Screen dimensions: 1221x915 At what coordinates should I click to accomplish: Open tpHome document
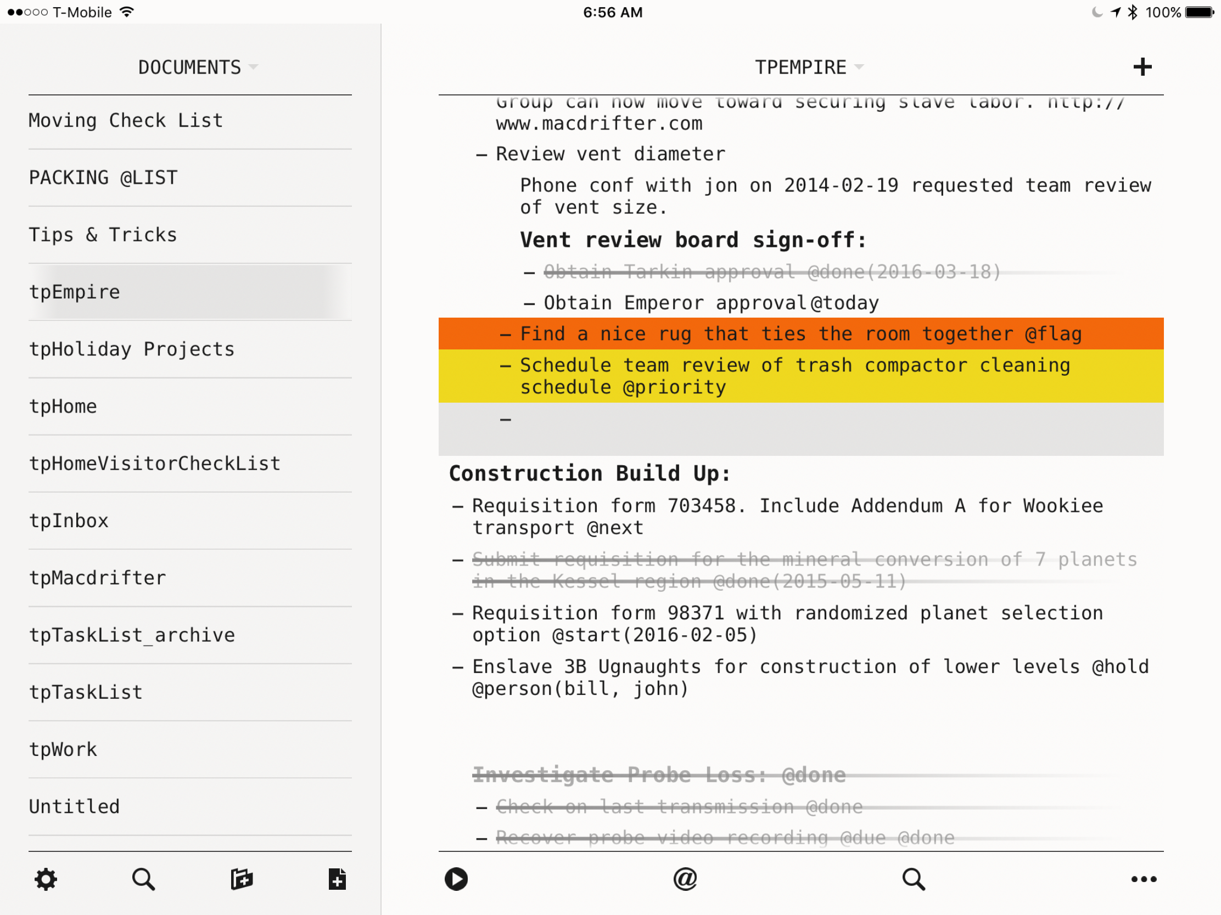pos(190,406)
